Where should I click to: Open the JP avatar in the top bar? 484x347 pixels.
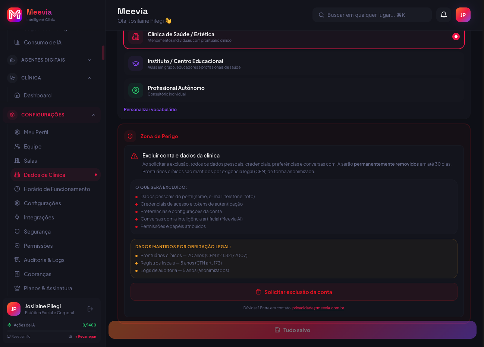click(463, 15)
